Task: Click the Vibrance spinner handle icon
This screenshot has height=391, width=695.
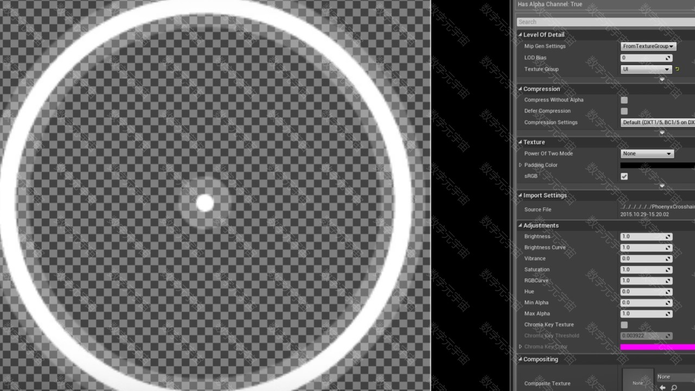Action: tap(668, 258)
